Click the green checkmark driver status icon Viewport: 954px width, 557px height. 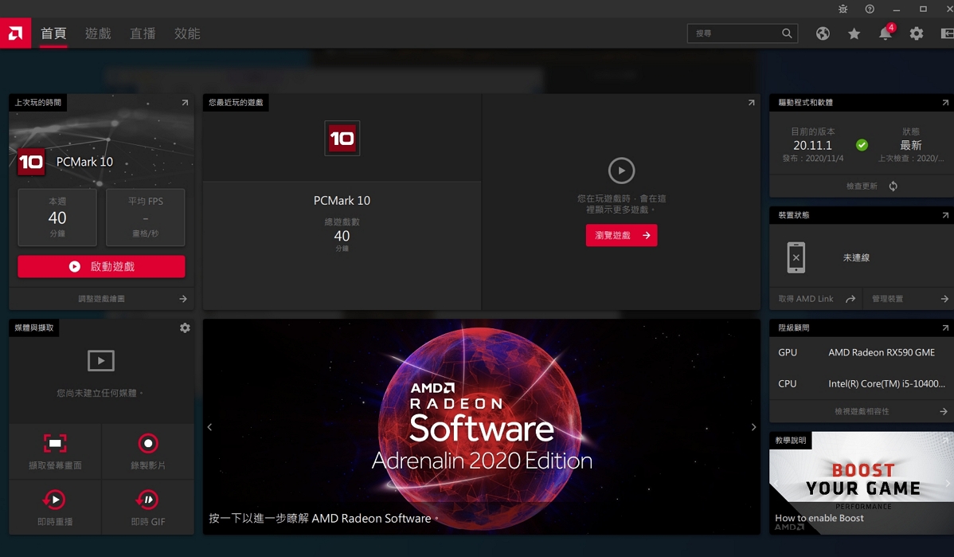(x=862, y=145)
